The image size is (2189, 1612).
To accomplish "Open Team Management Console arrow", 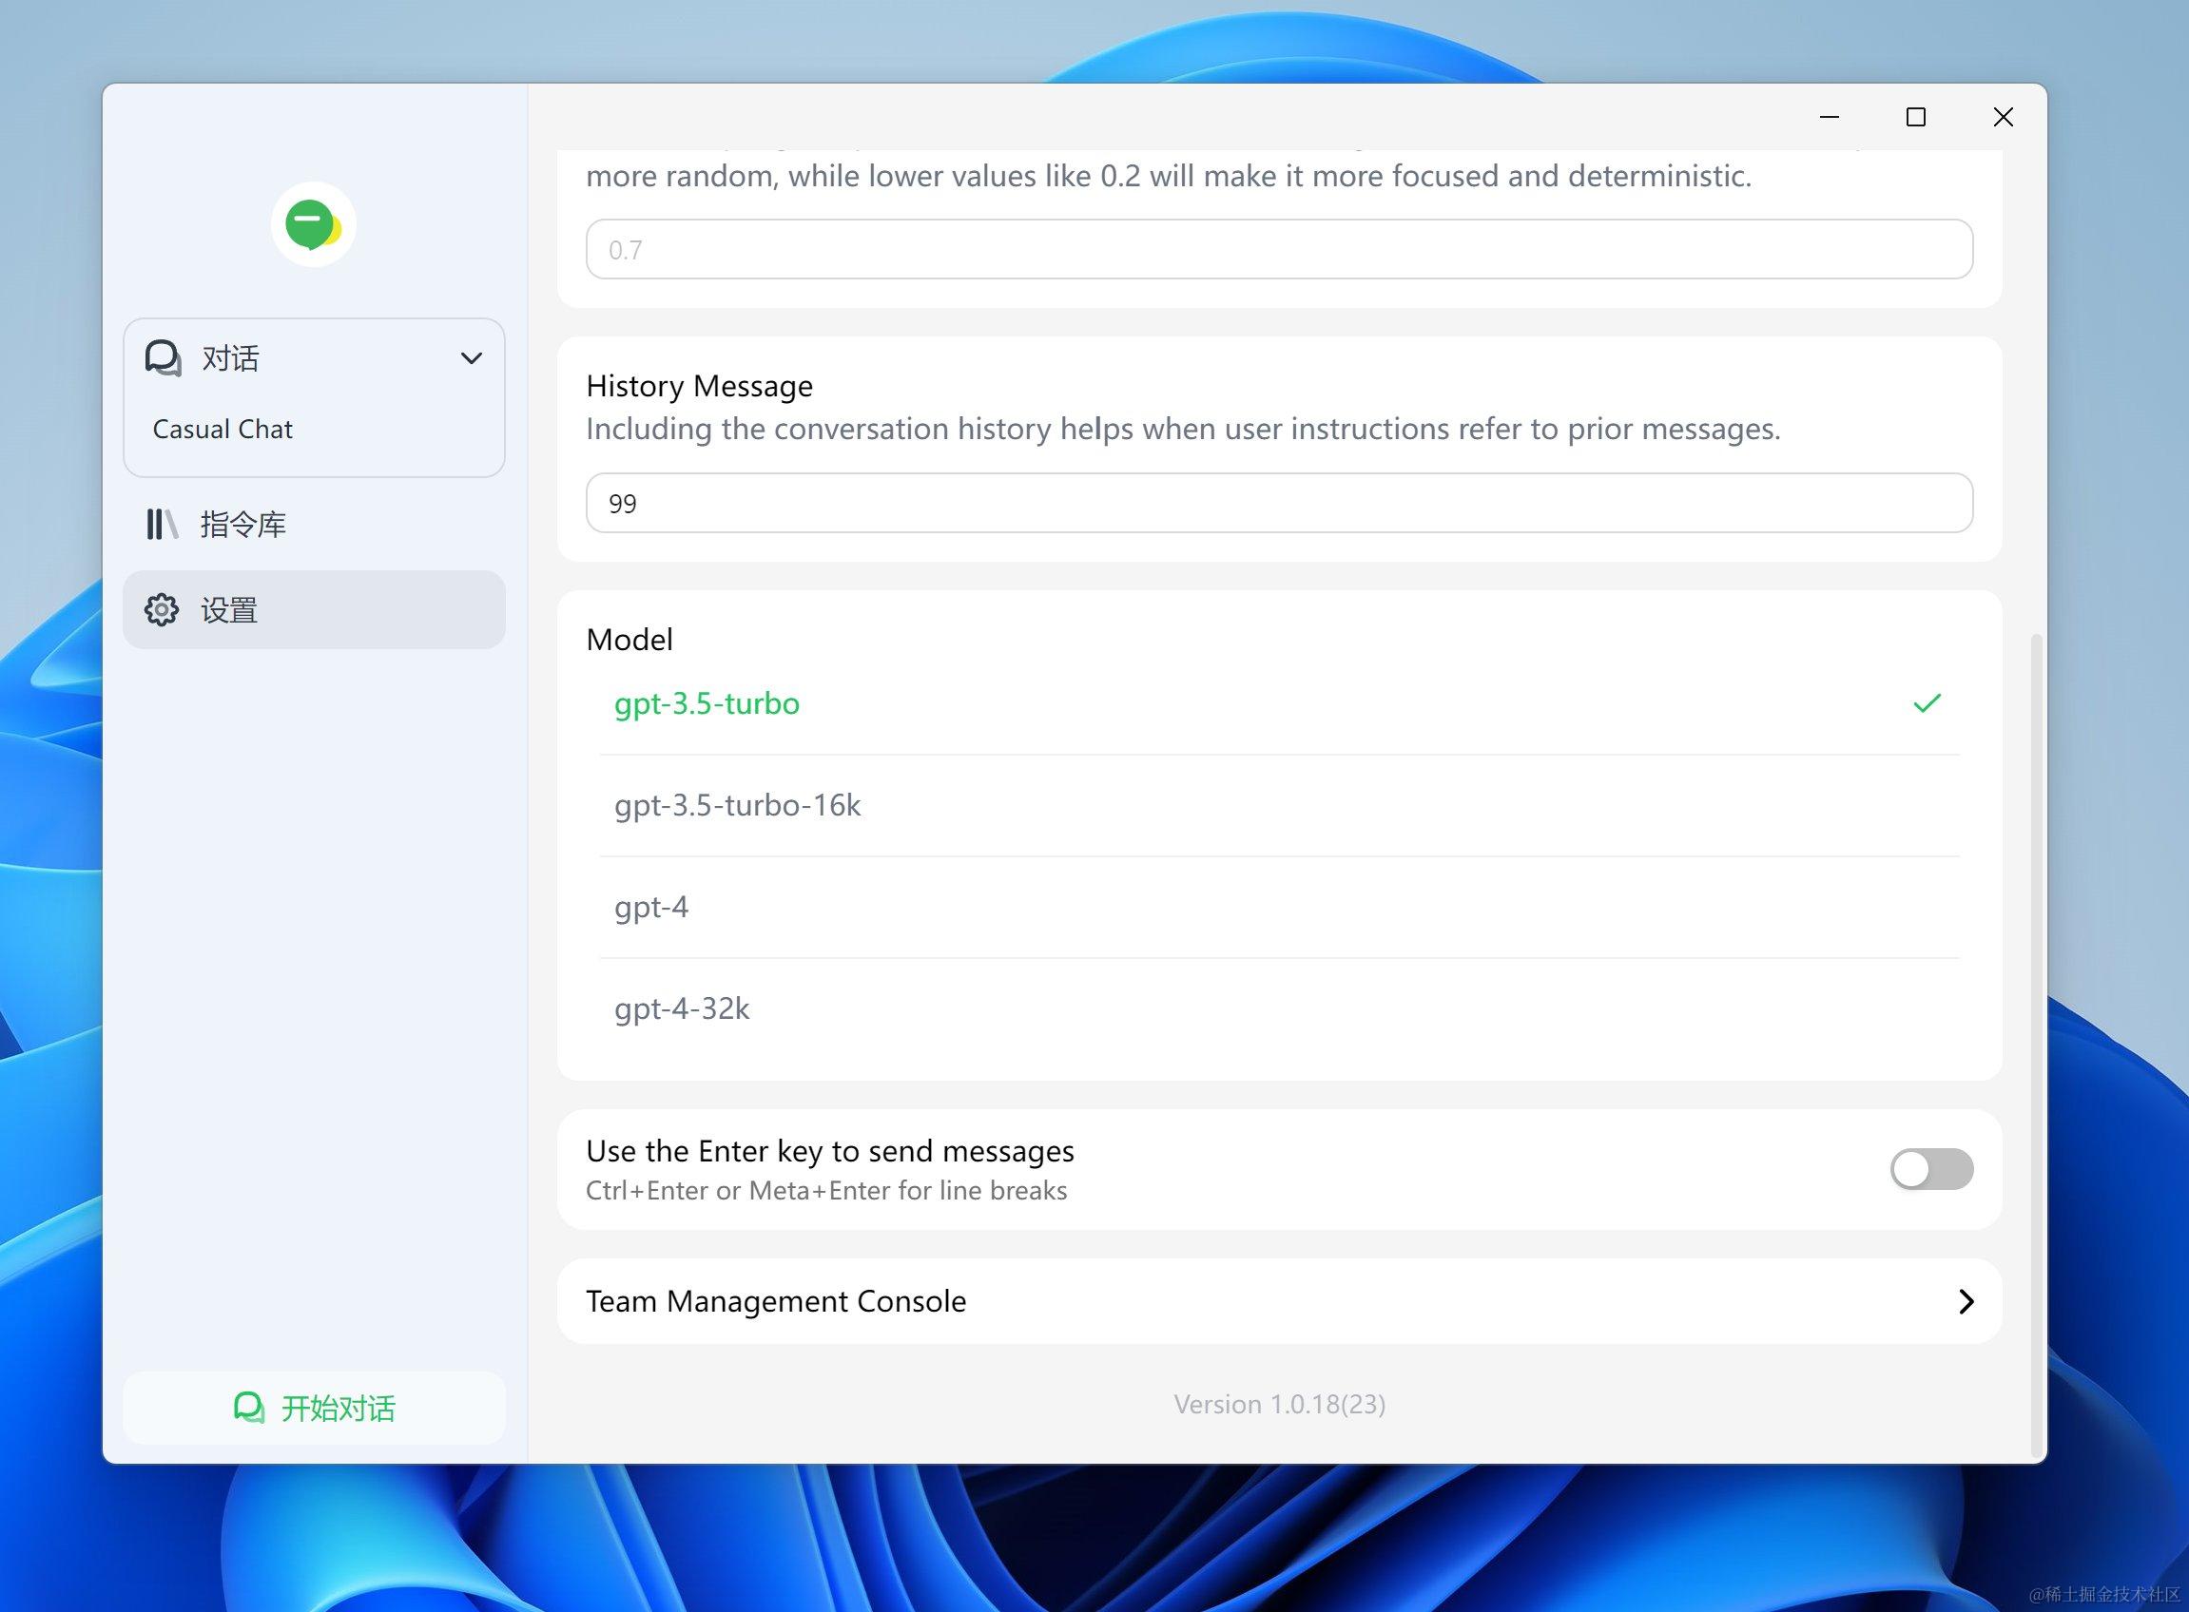I will coord(1966,1301).
